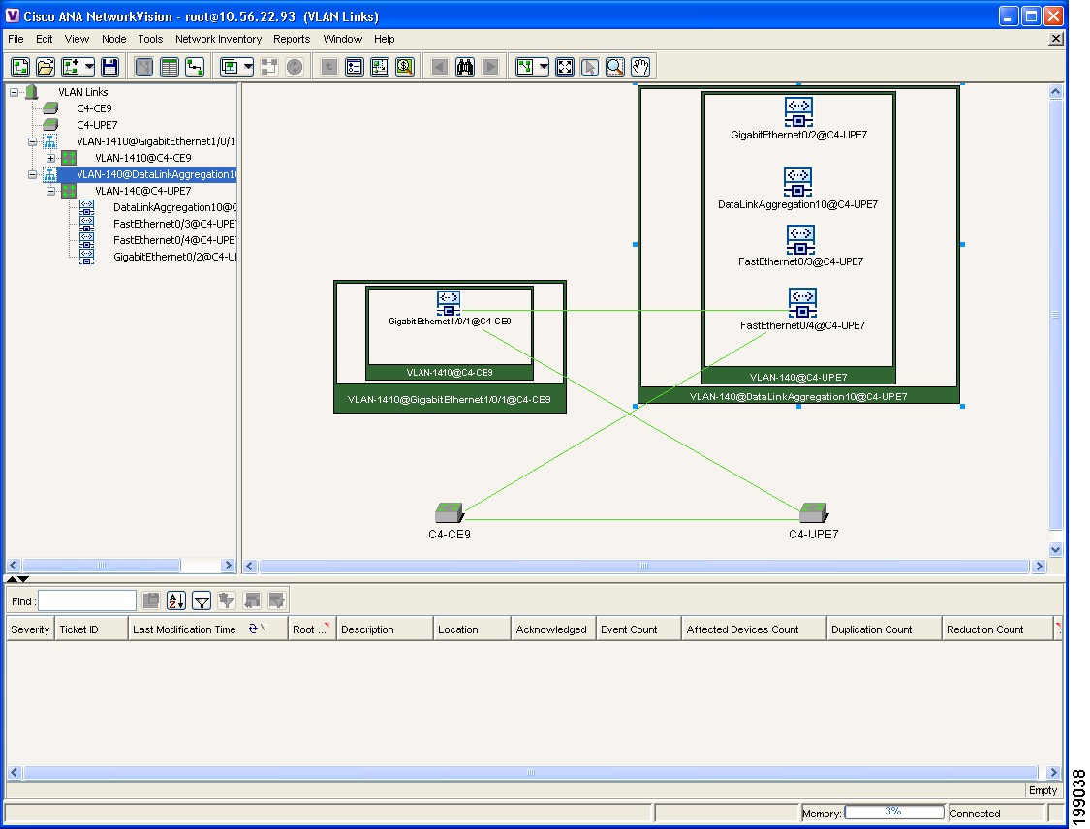Collapse the VLAN-140@C4-UPE7 tree node
The width and height of the screenshot is (1090, 829).
point(50,191)
